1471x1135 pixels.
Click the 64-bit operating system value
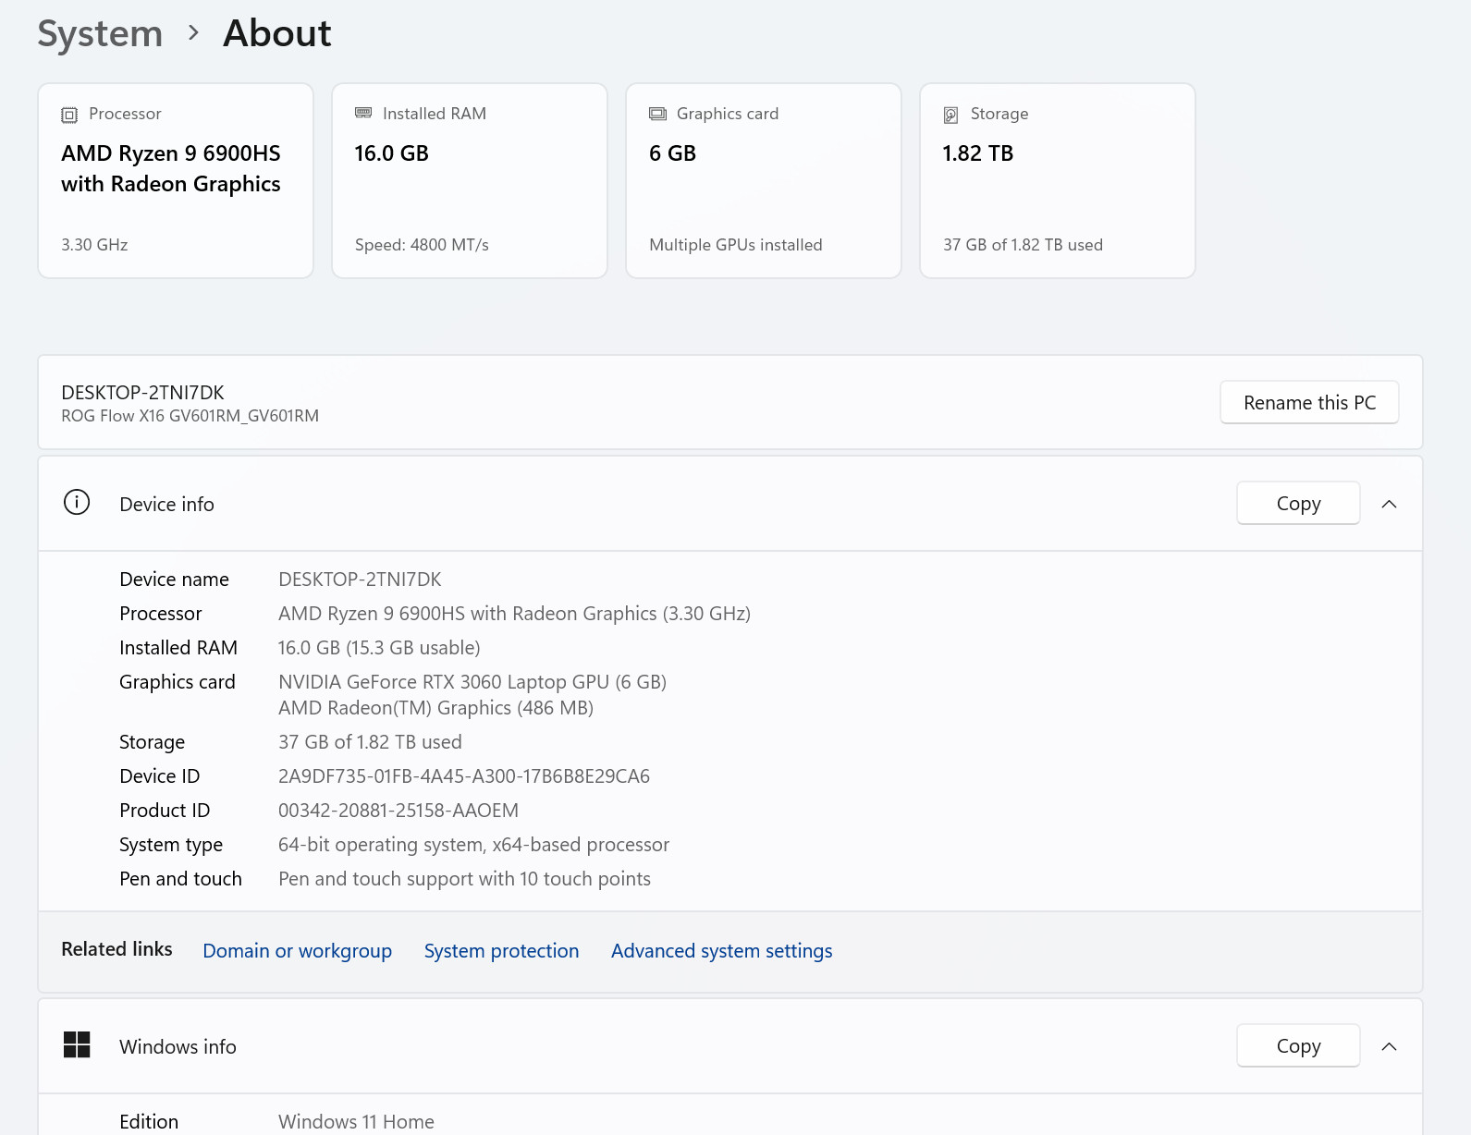[473, 845]
